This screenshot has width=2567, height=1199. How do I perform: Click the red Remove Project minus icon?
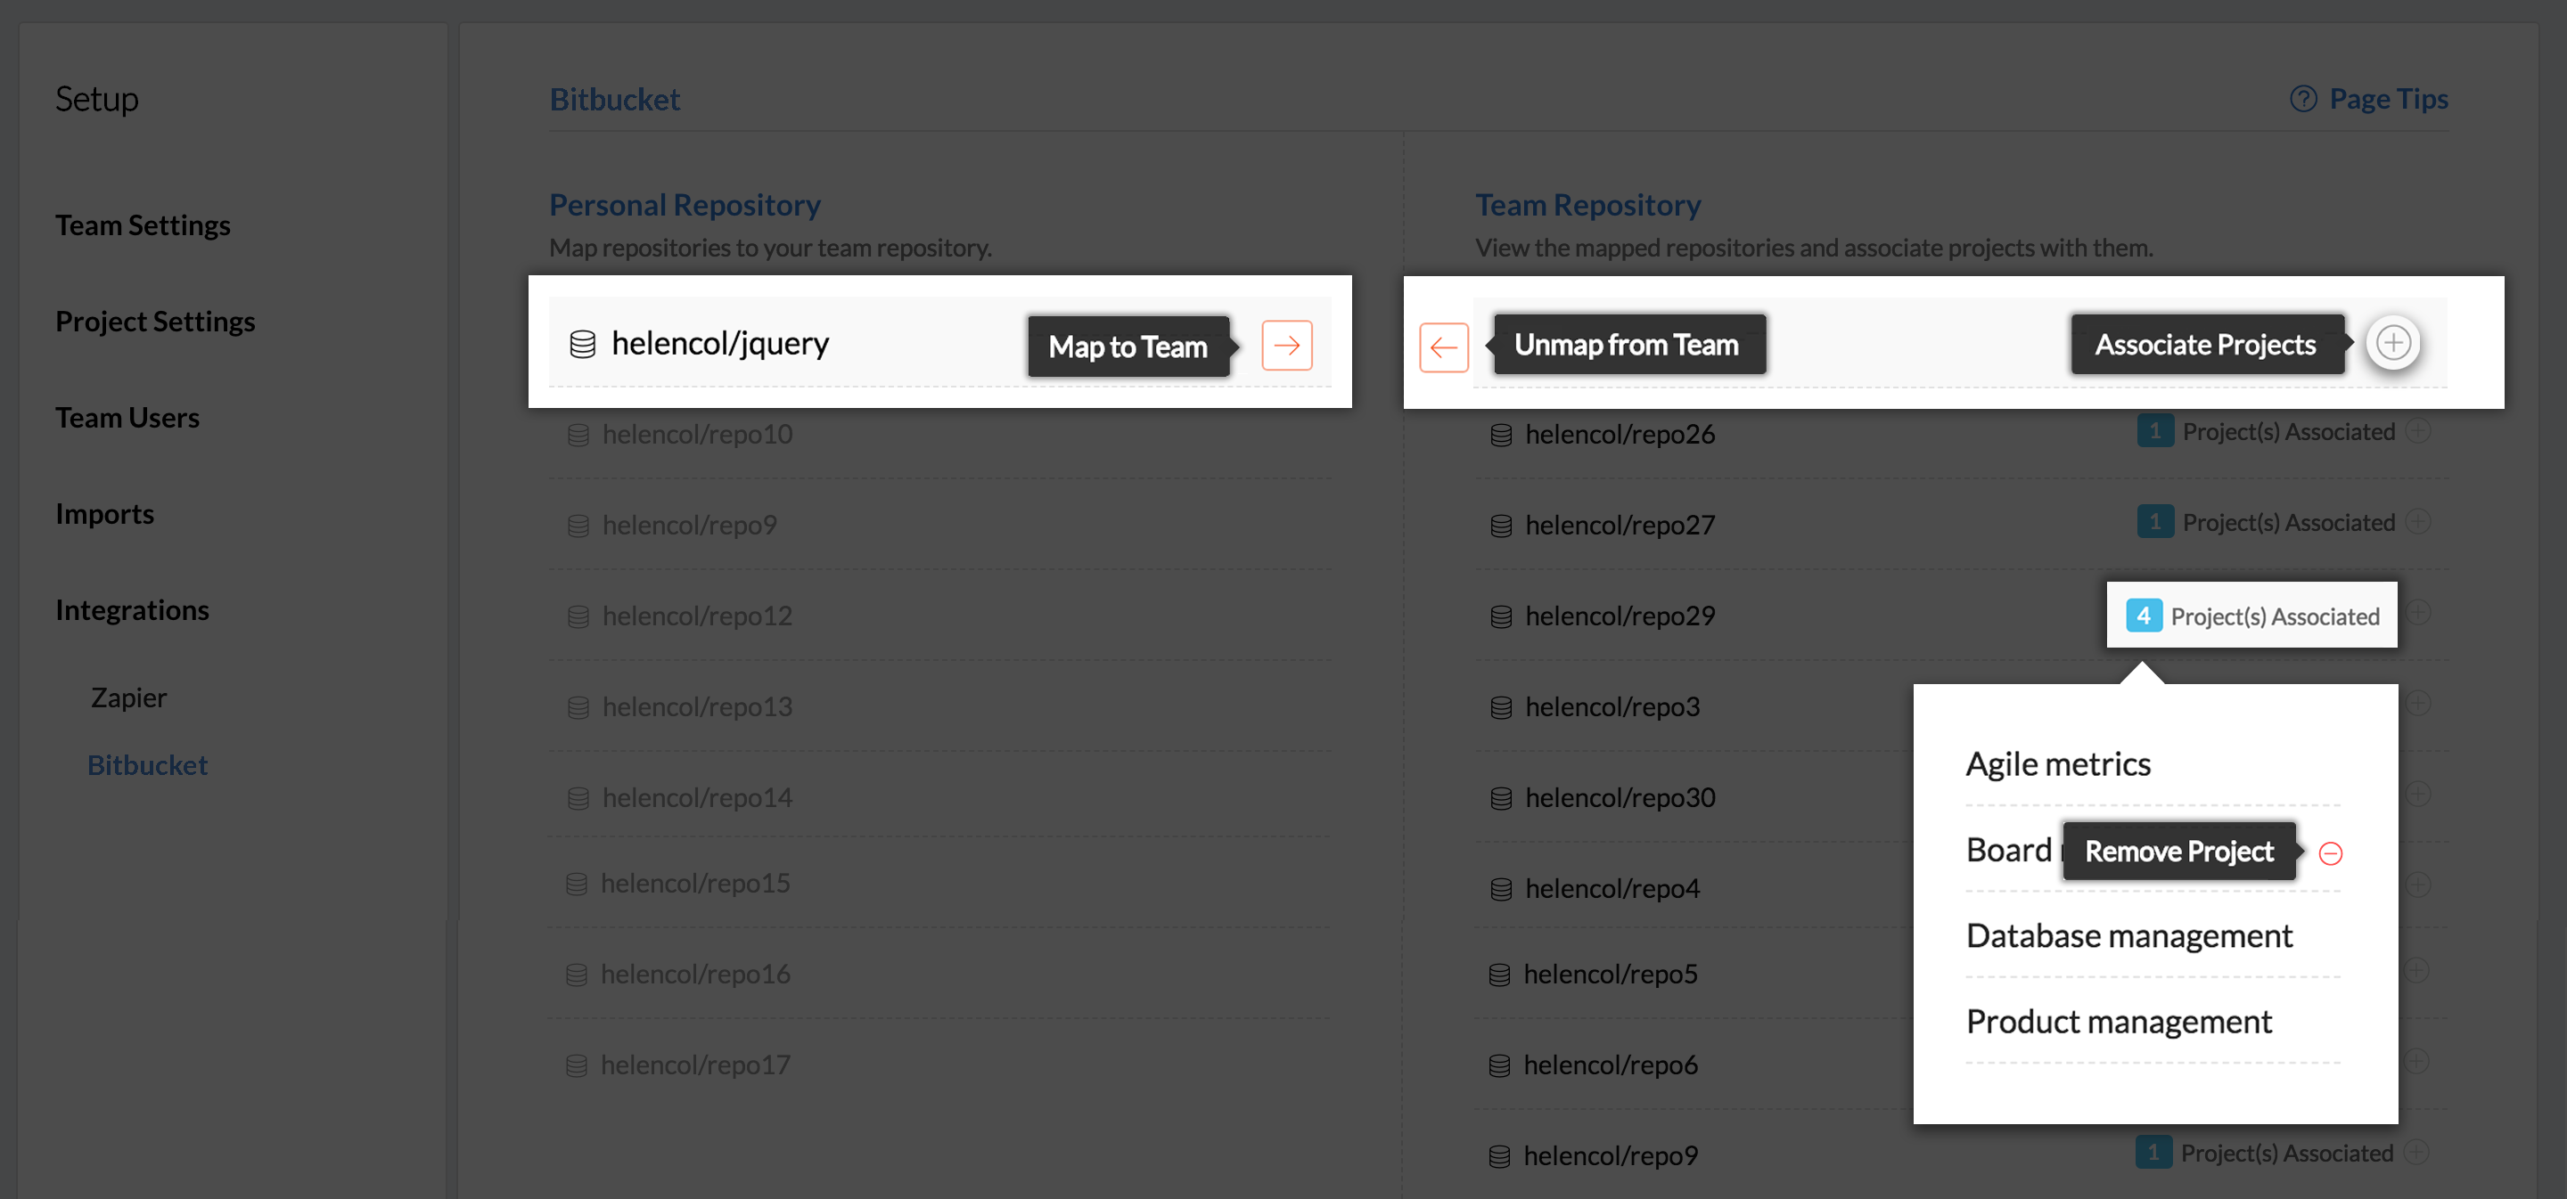tap(2330, 852)
